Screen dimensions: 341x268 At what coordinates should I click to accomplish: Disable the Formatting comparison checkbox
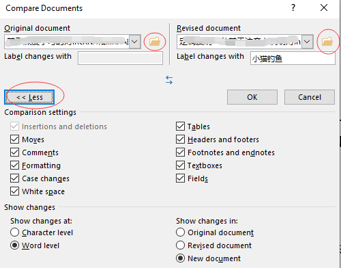pyautogui.click(x=14, y=165)
